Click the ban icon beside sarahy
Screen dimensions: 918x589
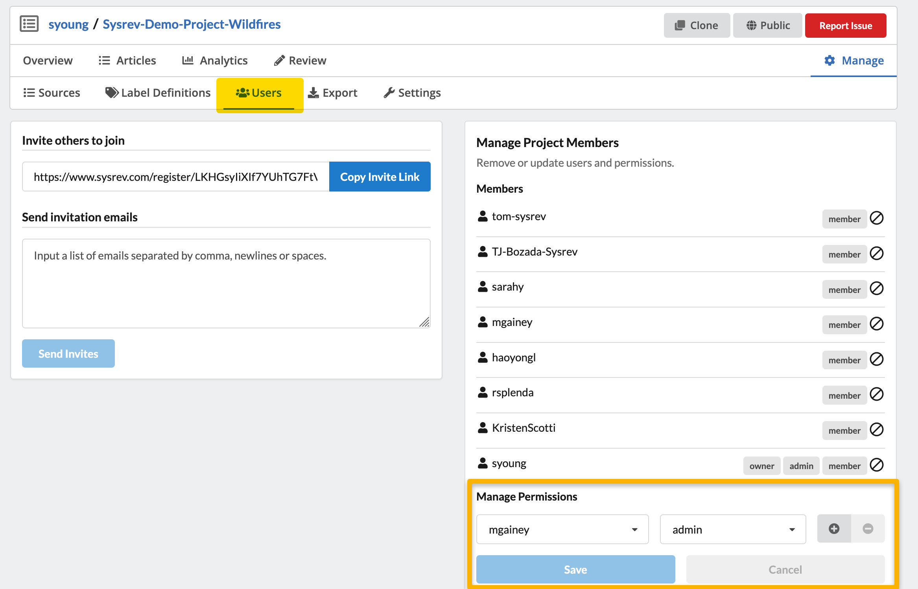[877, 288]
